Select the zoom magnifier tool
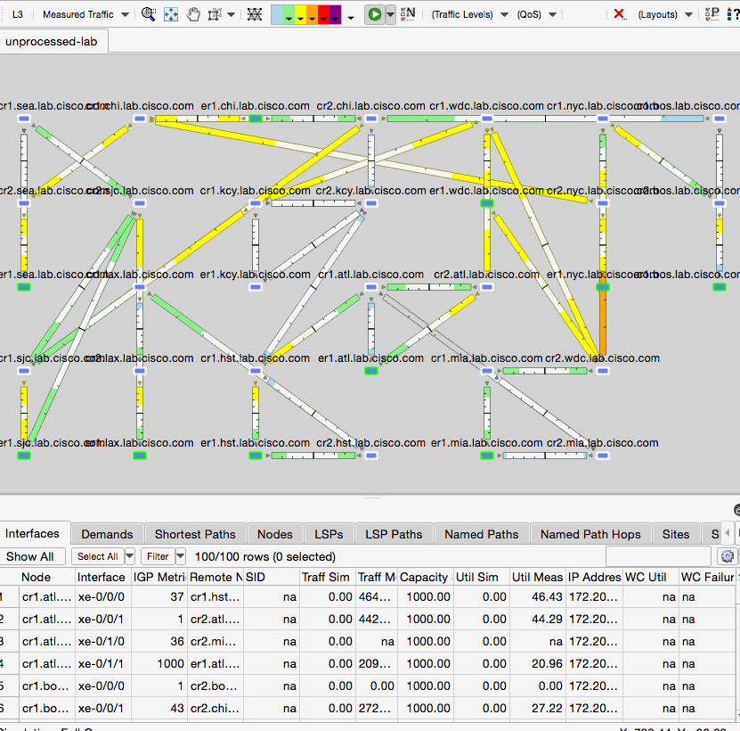Screen dimensions: 740x731 (149, 14)
